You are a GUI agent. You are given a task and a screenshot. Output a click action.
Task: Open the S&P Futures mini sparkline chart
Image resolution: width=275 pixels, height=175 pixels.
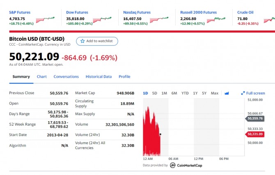click(46, 19)
